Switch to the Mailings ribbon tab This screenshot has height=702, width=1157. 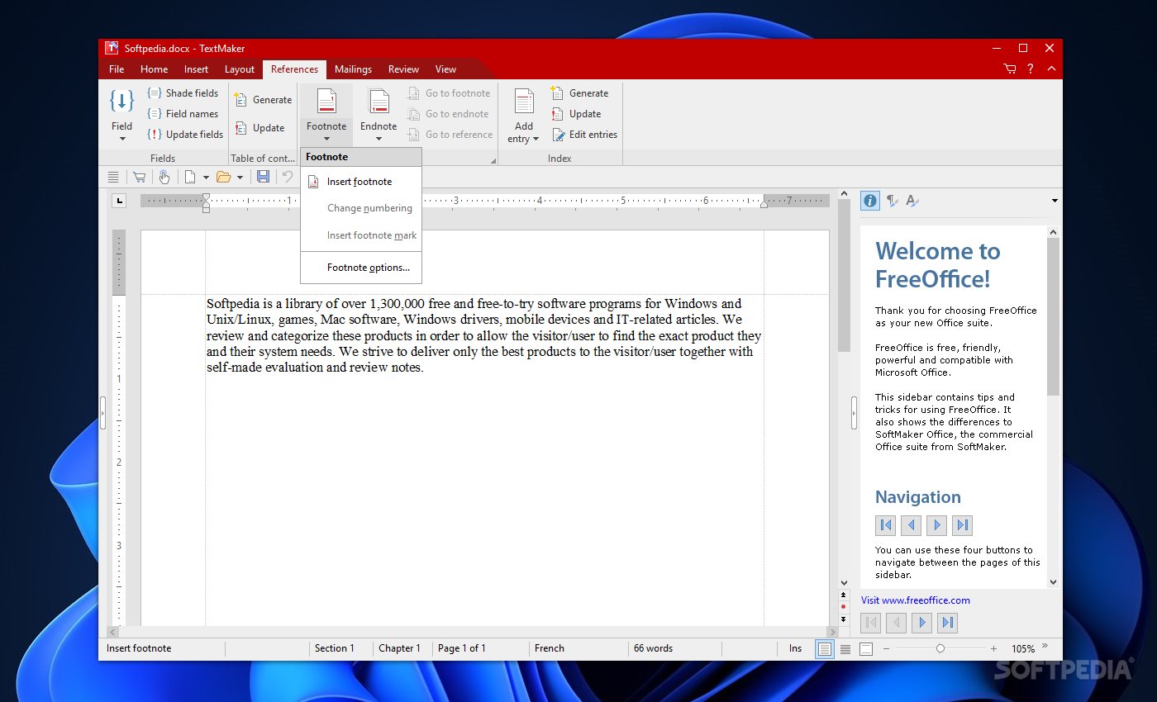pyautogui.click(x=353, y=69)
